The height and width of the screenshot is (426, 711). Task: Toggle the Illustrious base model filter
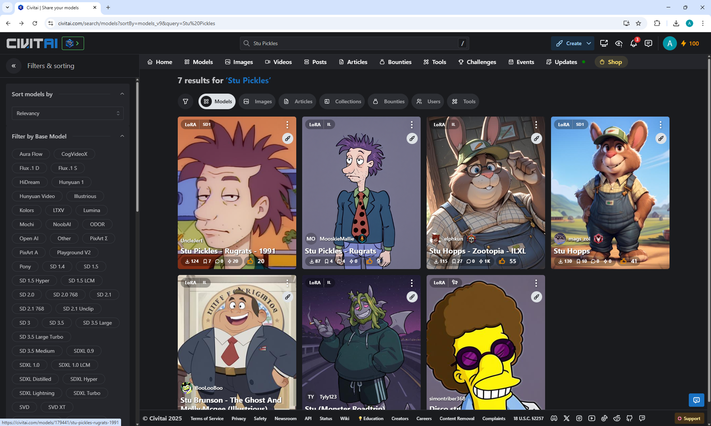(x=85, y=196)
